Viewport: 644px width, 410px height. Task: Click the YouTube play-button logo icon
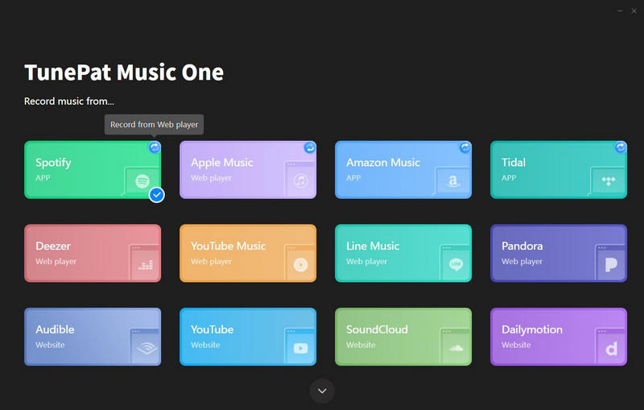click(x=300, y=348)
